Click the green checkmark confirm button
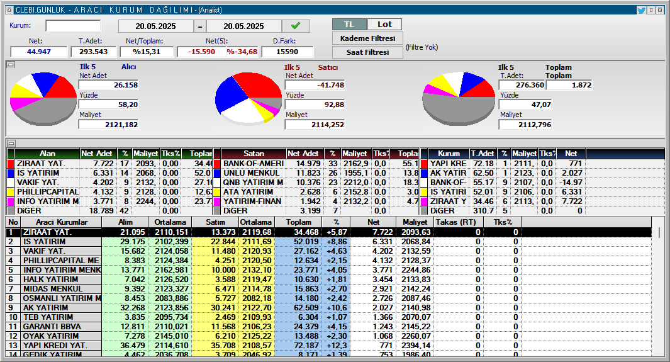 [296, 26]
